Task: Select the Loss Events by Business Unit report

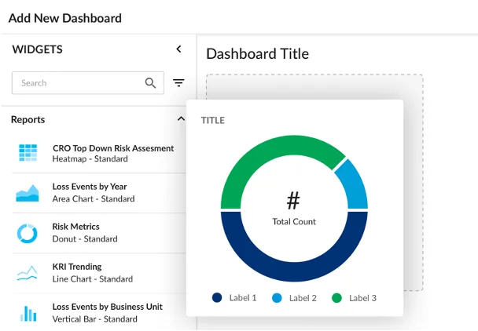Action: point(99,313)
